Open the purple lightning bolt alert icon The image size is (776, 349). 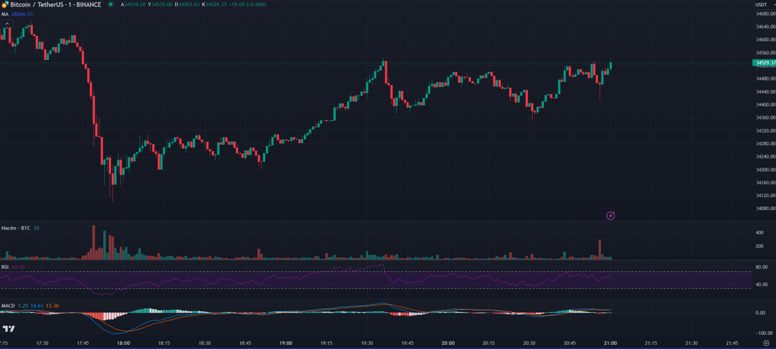(611, 216)
